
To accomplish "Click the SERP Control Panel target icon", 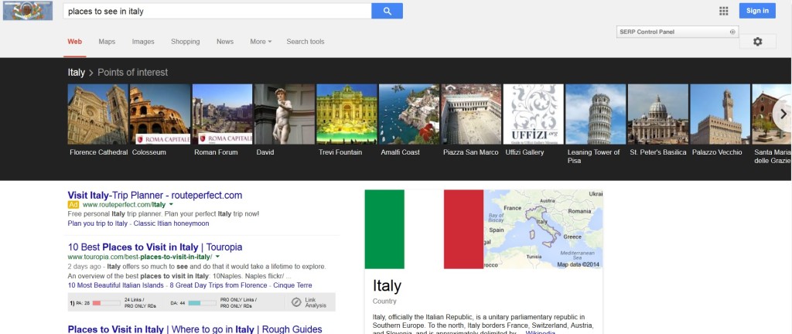I will (732, 32).
